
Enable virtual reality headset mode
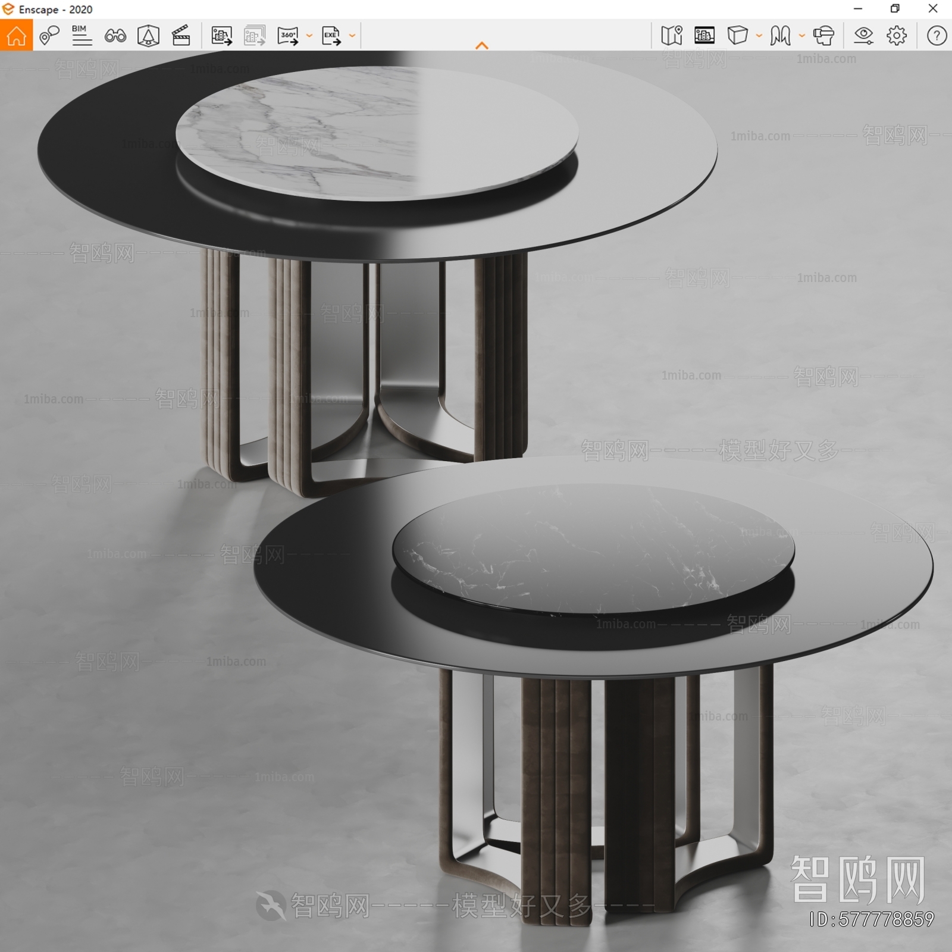click(823, 36)
